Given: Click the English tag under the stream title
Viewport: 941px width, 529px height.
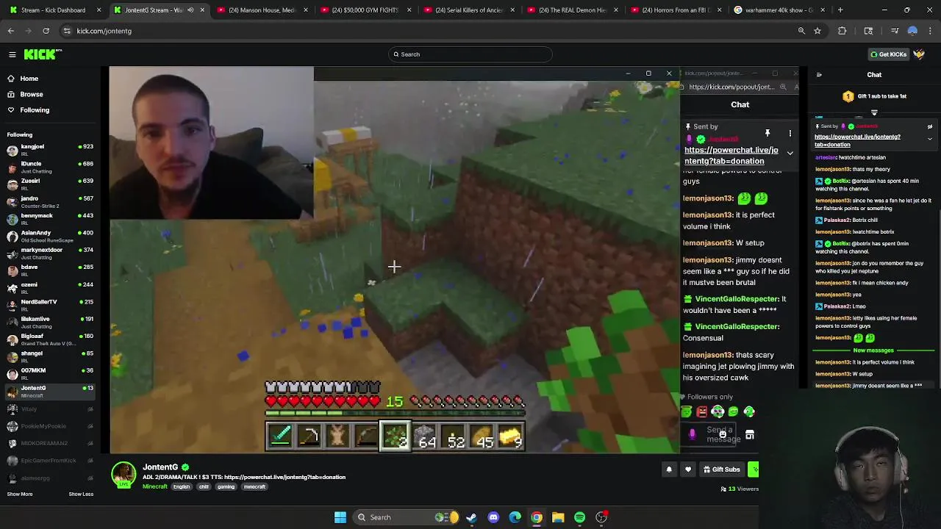Looking at the screenshot, I should [x=182, y=486].
